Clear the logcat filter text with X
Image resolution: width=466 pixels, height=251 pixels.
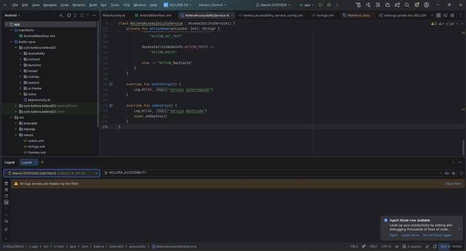pos(441,173)
